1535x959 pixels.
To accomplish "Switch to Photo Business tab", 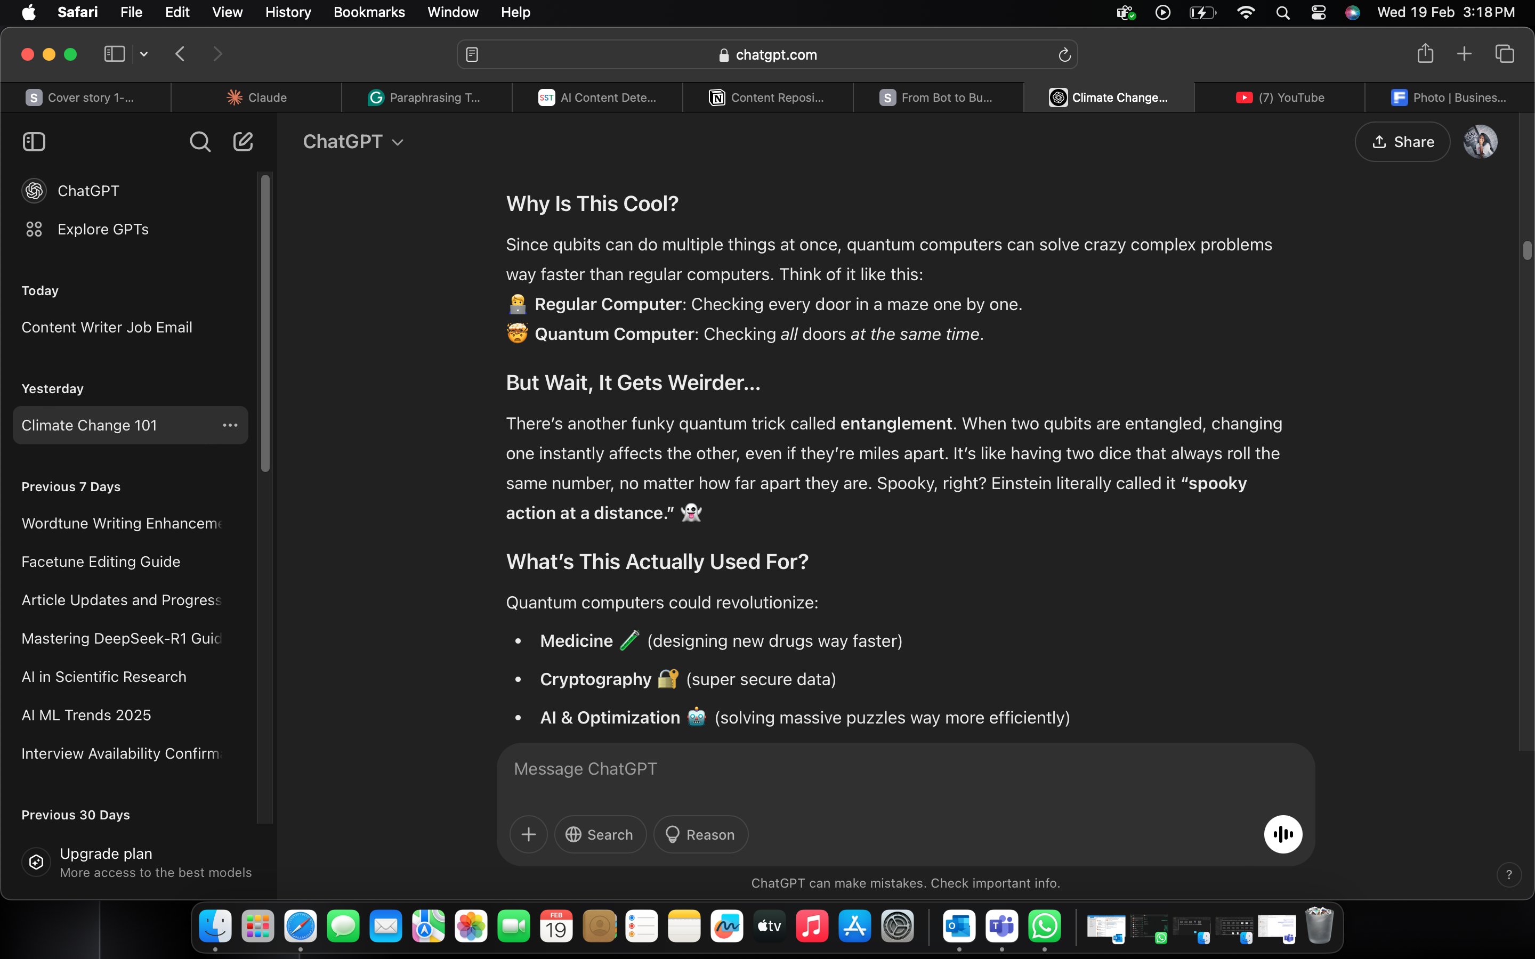I will pos(1449,97).
